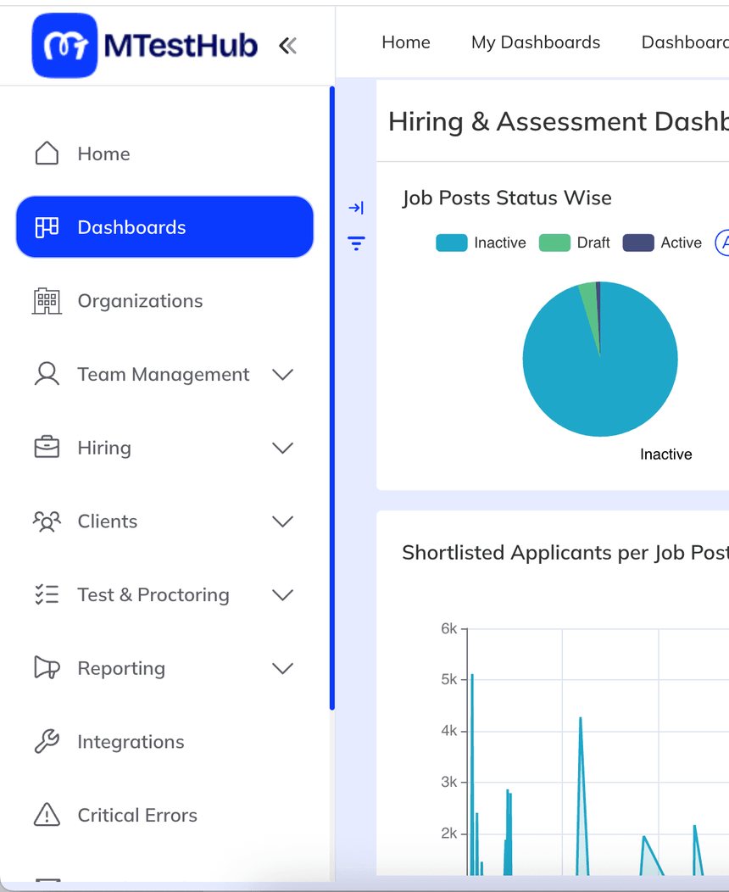The image size is (729, 892).
Task: Click Shortlisted Applicants per Job Post title
Action: point(565,553)
